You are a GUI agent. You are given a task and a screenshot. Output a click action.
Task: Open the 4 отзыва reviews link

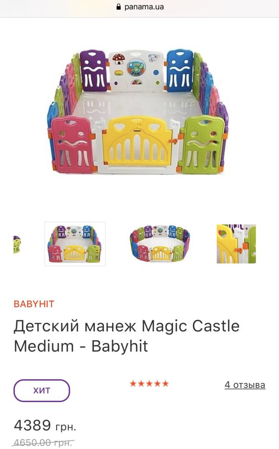point(245,384)
